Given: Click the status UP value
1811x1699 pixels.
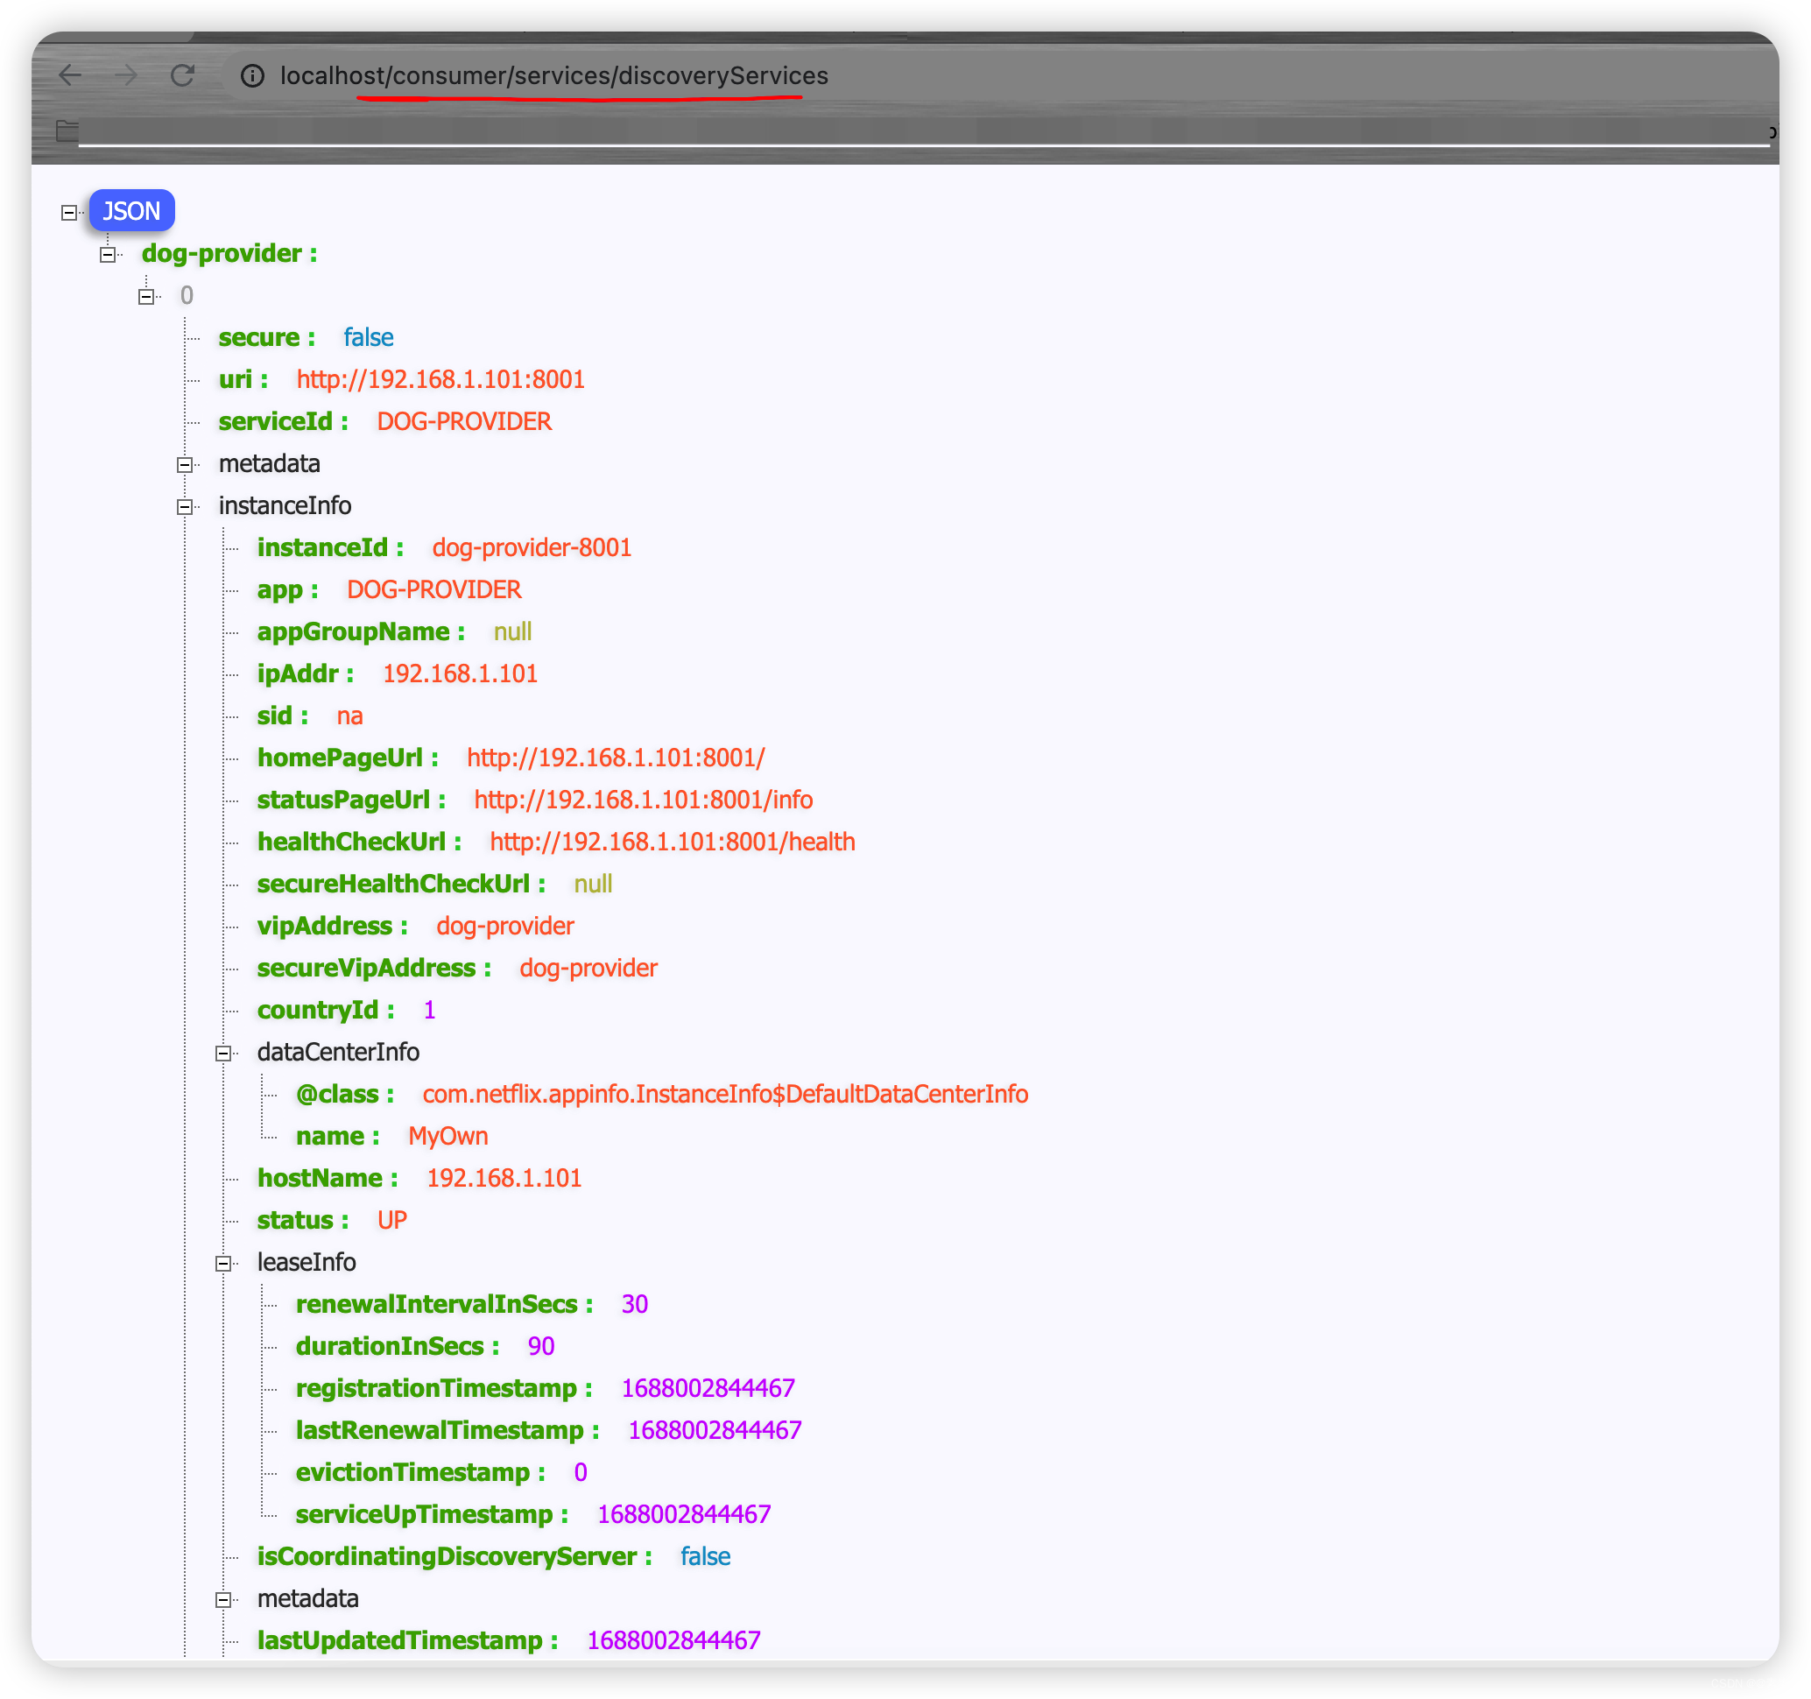Looking at the screenshot, I should [391, 1221].
